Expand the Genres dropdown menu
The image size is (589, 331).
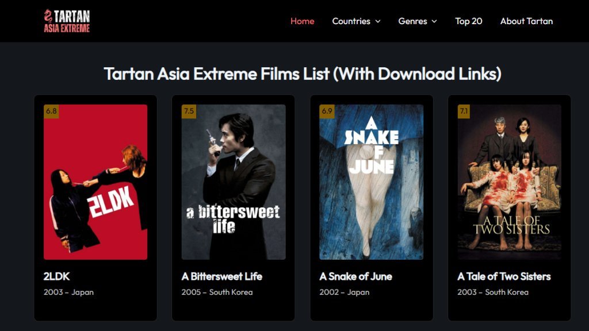412,21
